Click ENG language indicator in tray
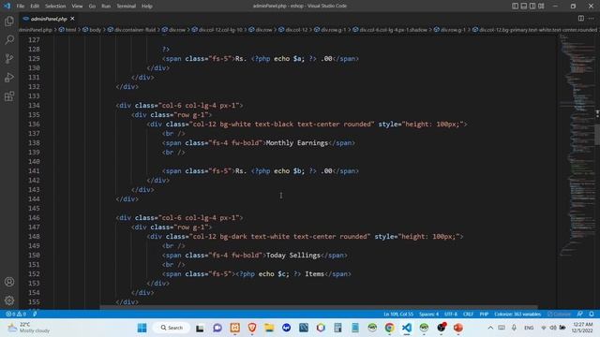The image size is (600, 337). click(x=529, y=328)
